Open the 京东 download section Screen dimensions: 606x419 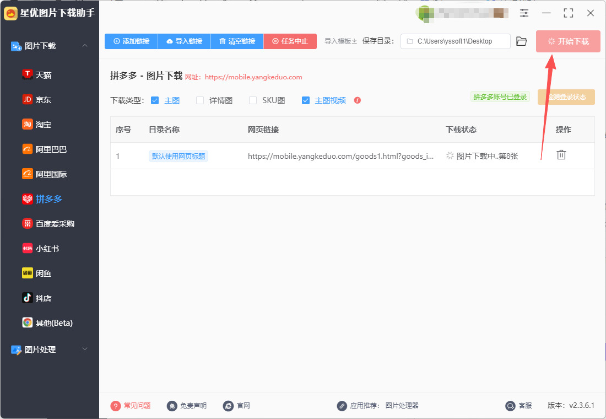pyautogui.click(x=44, y=100)
